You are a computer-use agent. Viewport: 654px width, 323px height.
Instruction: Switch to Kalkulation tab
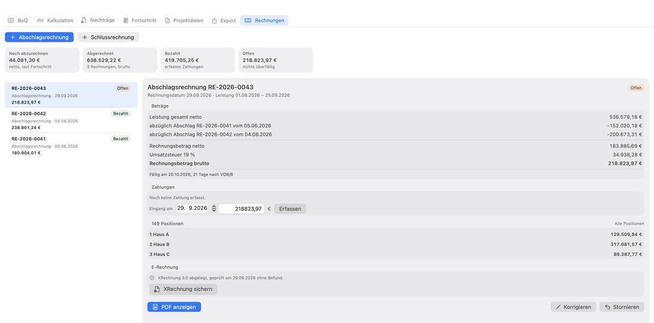coord(55,20)
